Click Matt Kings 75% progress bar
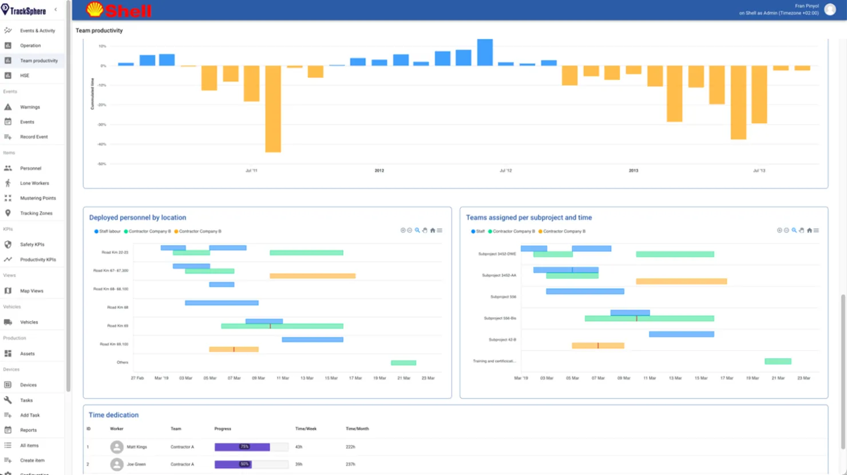This screenshot has height=475, width=847. tap(250, 447)
